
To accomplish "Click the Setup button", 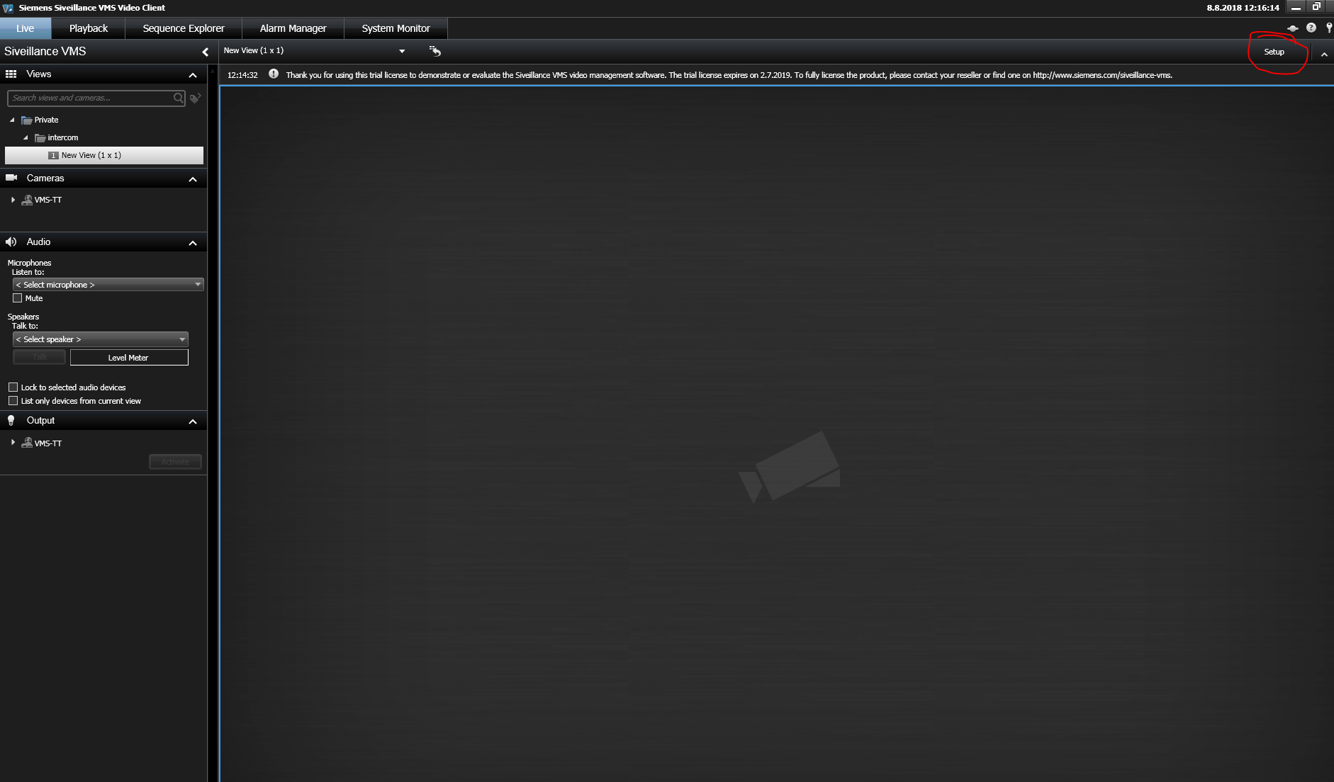I will [1274, 52].
